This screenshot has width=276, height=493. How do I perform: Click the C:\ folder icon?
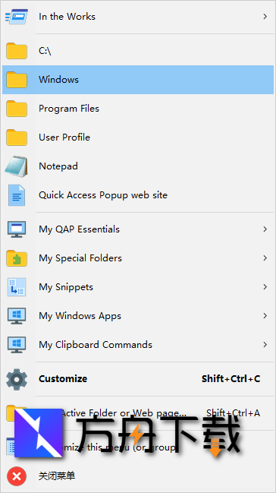click(x=17, y=51)
